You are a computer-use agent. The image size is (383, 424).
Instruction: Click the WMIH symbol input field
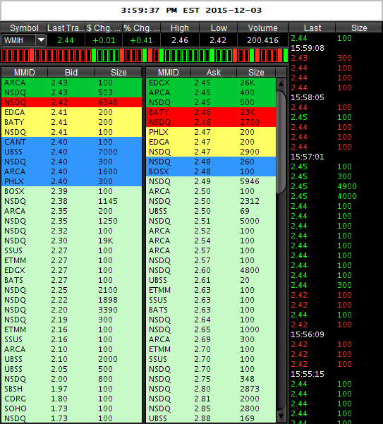[18, 40]
